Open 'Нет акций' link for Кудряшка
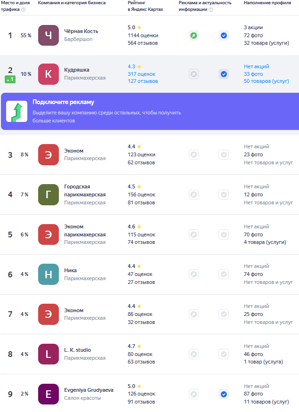 click(257, 66)
